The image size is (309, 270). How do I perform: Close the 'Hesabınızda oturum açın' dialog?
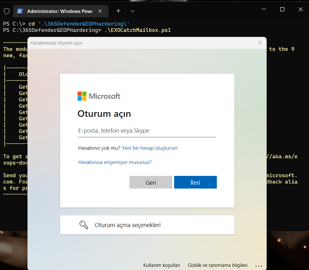tap(260, 43)
